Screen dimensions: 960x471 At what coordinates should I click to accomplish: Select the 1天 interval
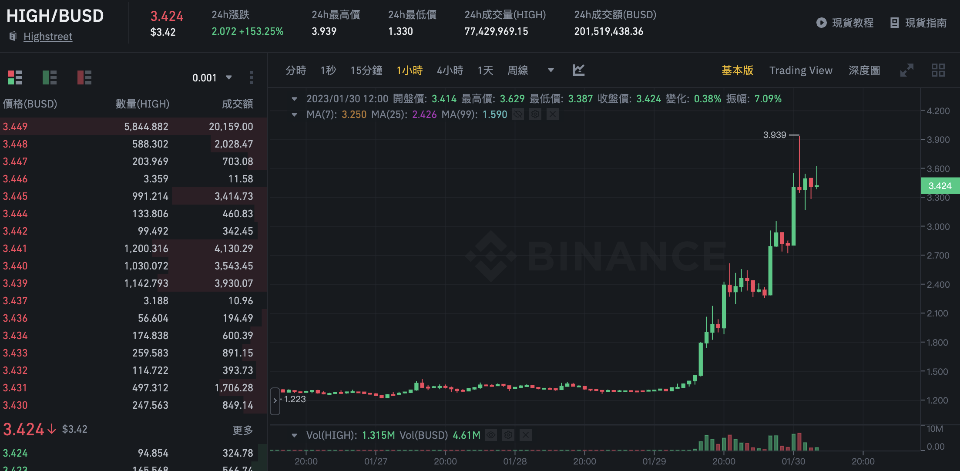[485, 70]
